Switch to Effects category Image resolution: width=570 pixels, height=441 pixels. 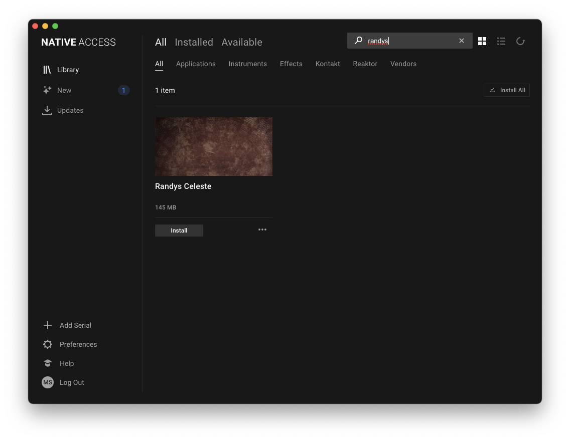pyautogui.click(x=291, y=64)
